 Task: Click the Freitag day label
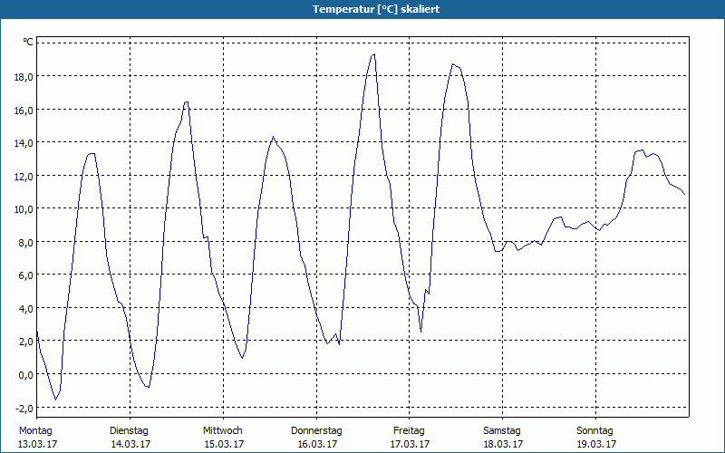click(410, 431)
